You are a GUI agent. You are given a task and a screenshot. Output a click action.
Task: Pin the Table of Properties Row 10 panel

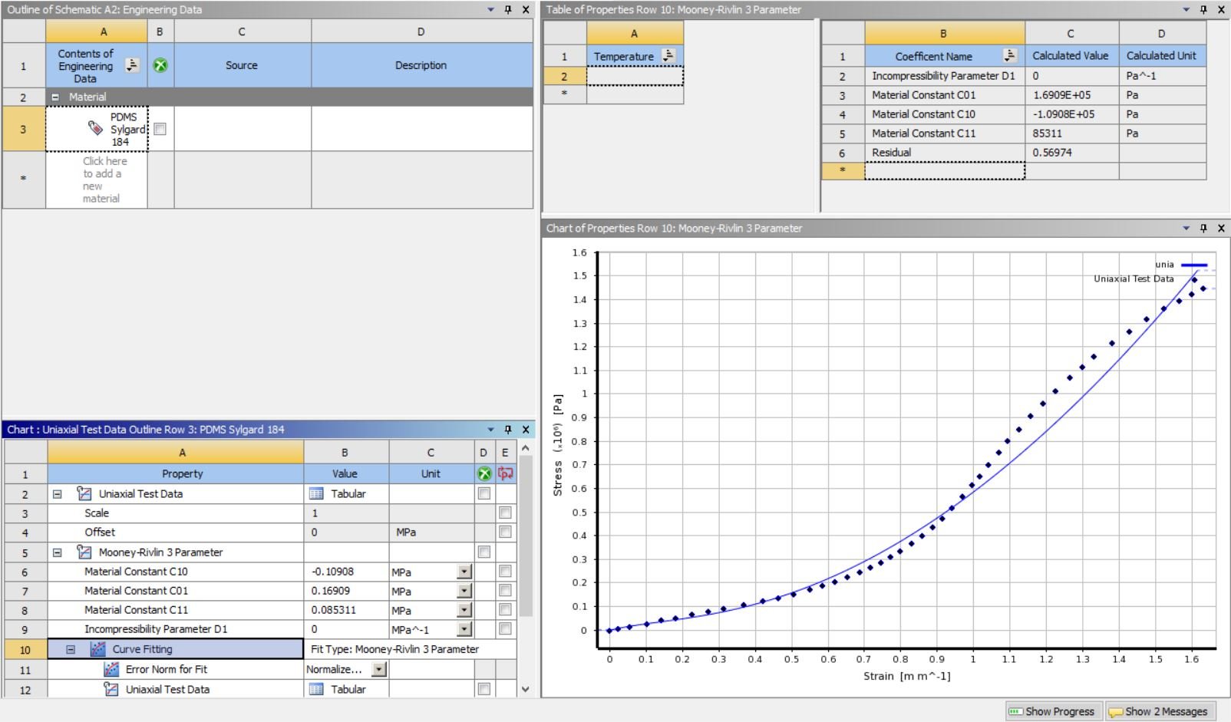click(x=1203, y=10)
